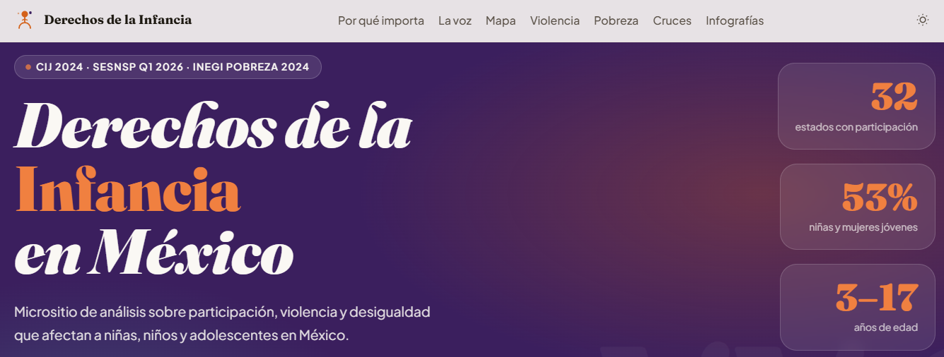Click the headline text en México
This screenshot has height=357, width=944.
(x=154, y=253)
